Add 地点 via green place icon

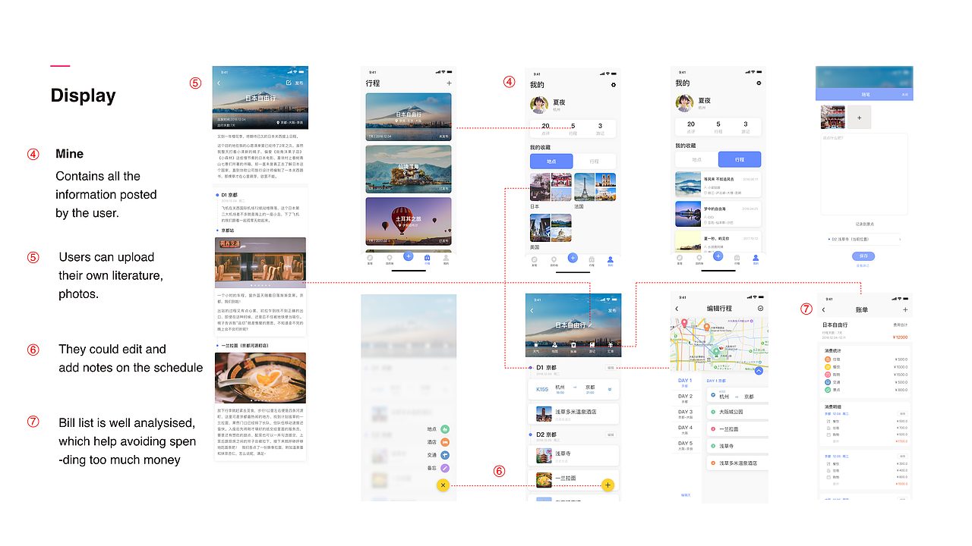pos(445,429)
